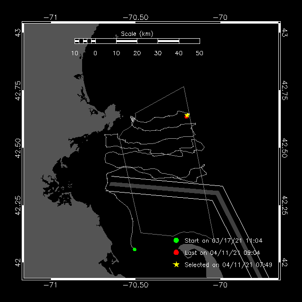
Task: Click the right axis latitude label 42.50
Action: coord(285,148)
